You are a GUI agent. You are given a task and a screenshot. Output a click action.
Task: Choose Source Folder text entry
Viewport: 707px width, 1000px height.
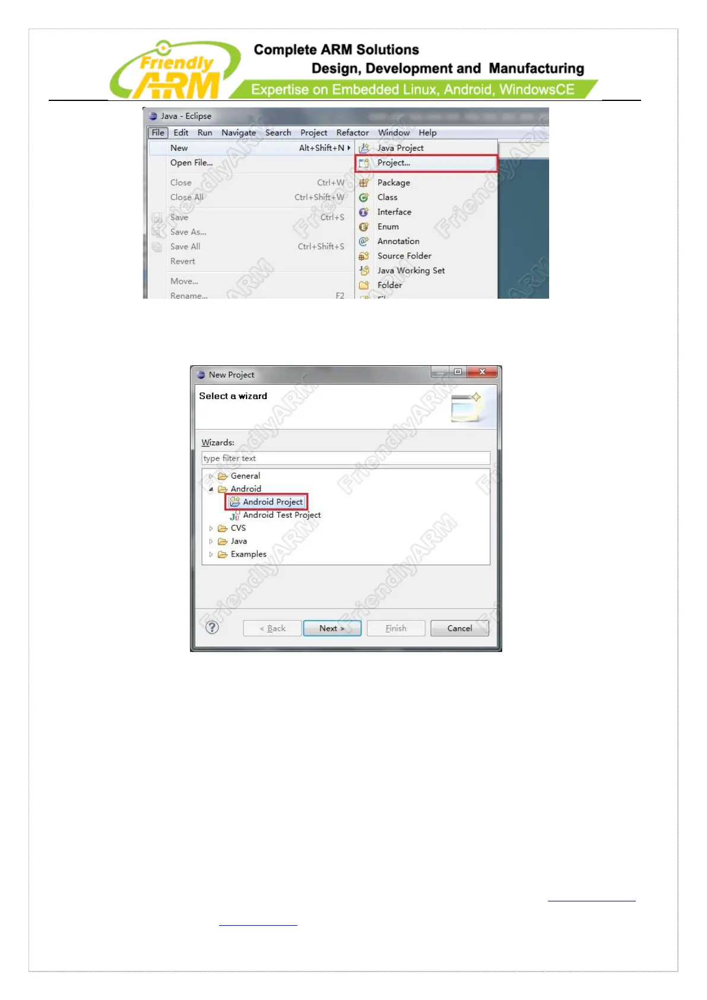click(404, 256)
